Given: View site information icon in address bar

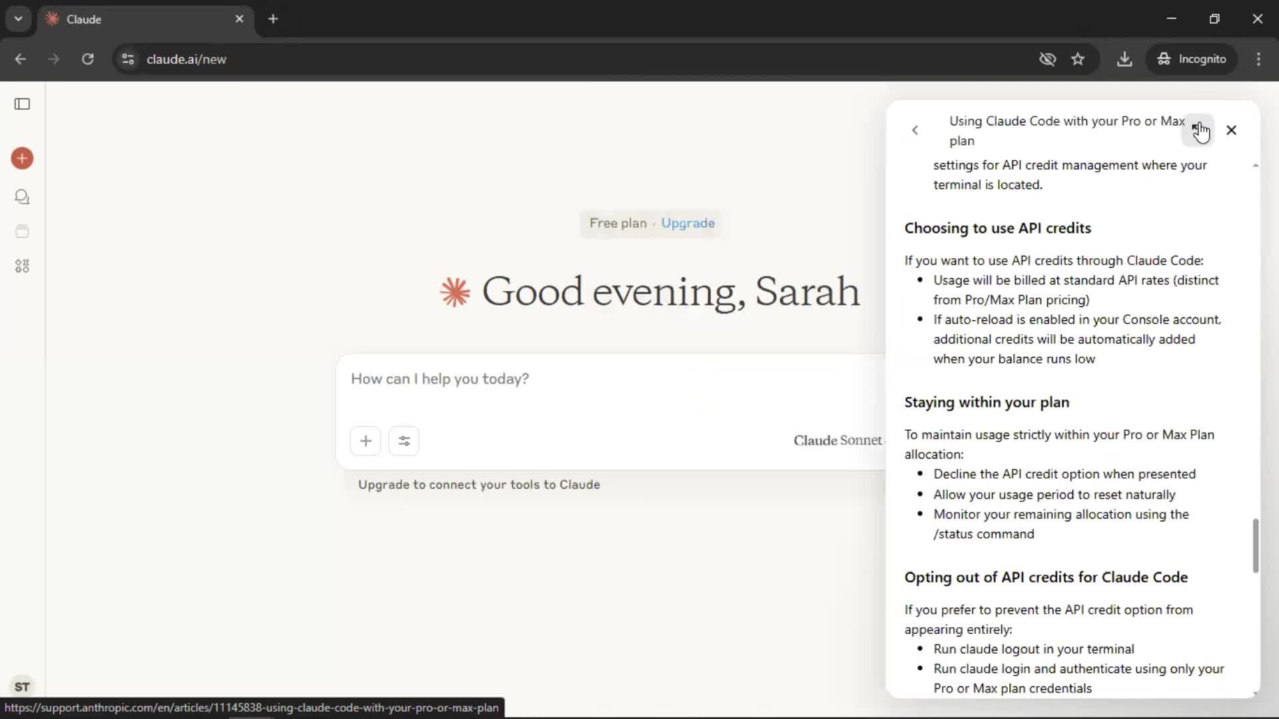Looking at the screenshot, I should point(128,59).
